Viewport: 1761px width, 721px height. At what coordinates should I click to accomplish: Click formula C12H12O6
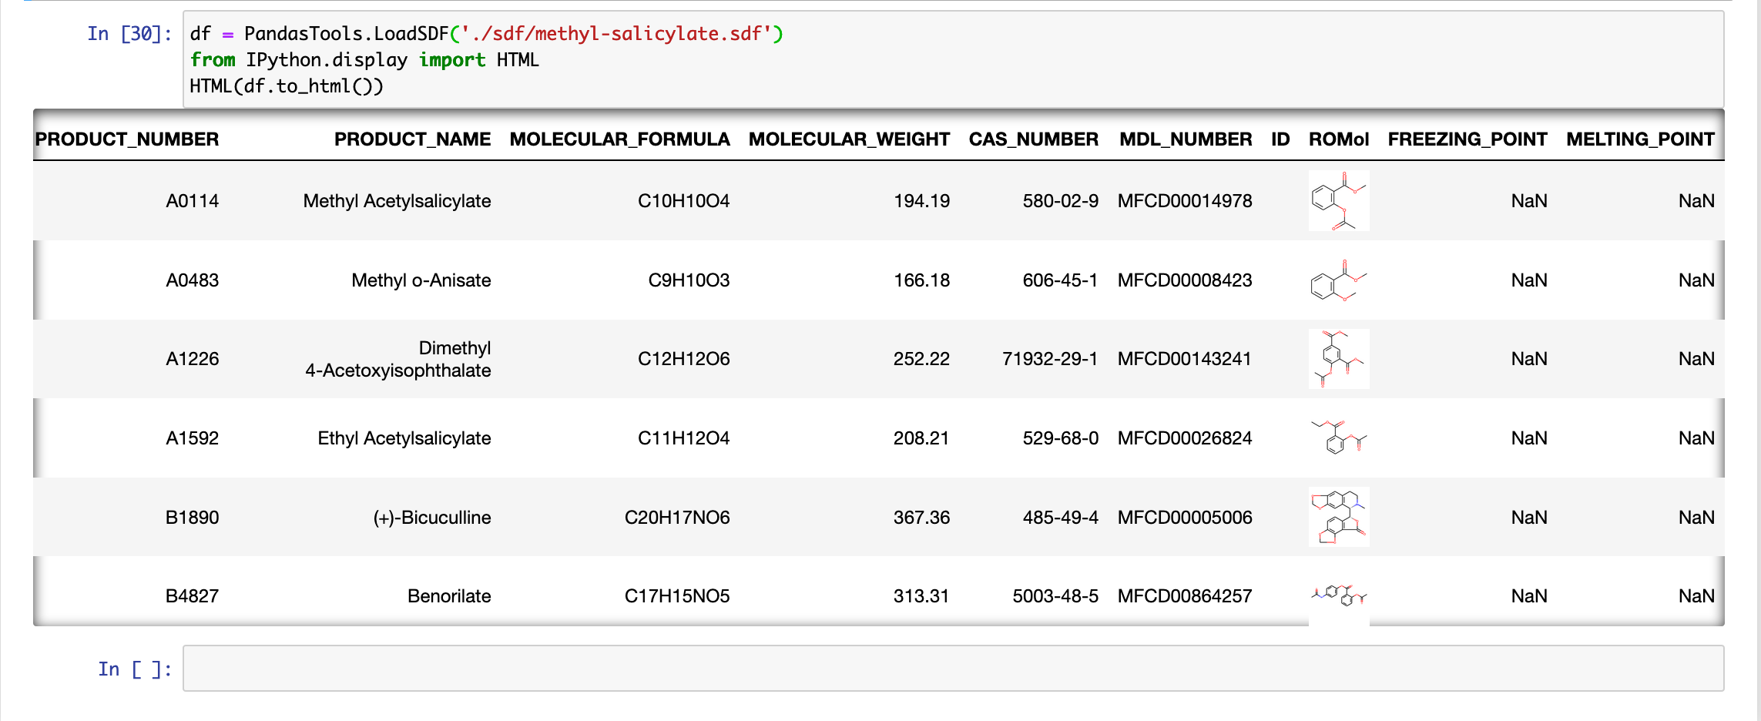pos(683,359)
